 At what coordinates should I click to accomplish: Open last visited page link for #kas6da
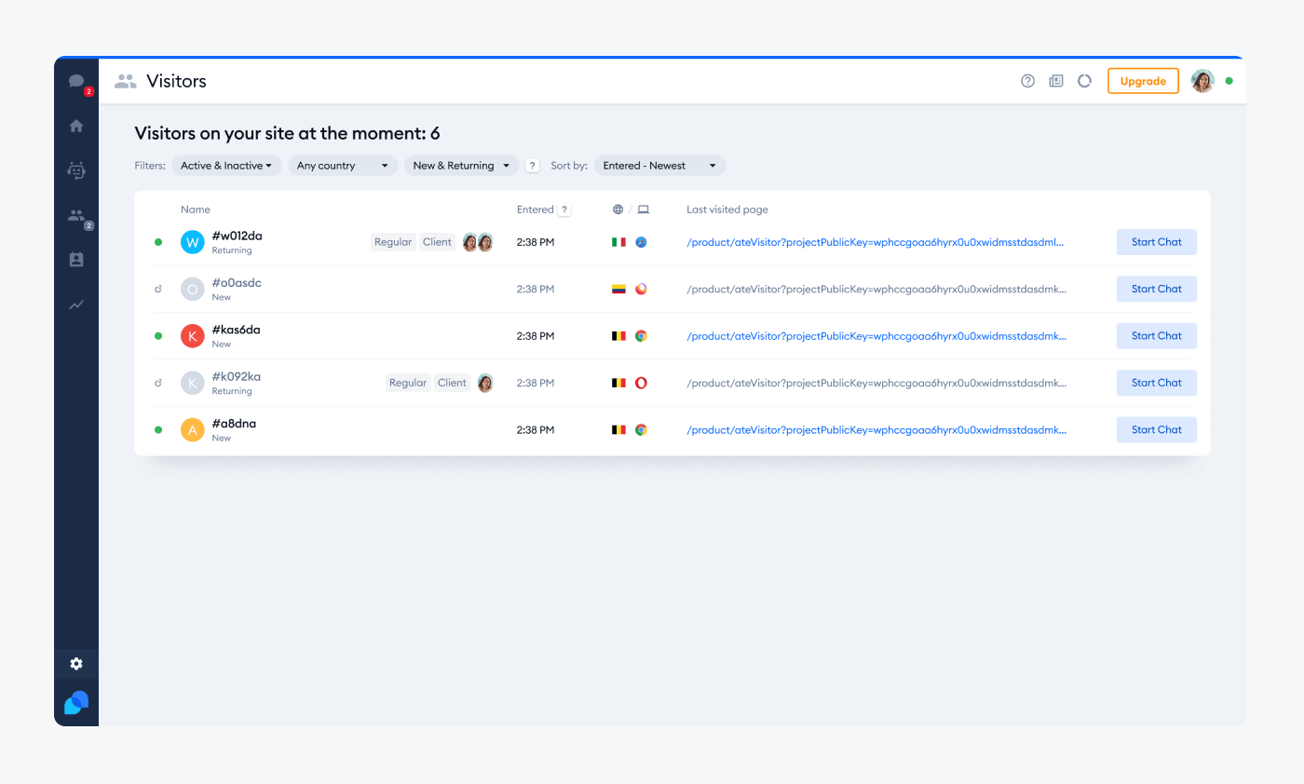(x=876, y=336)
